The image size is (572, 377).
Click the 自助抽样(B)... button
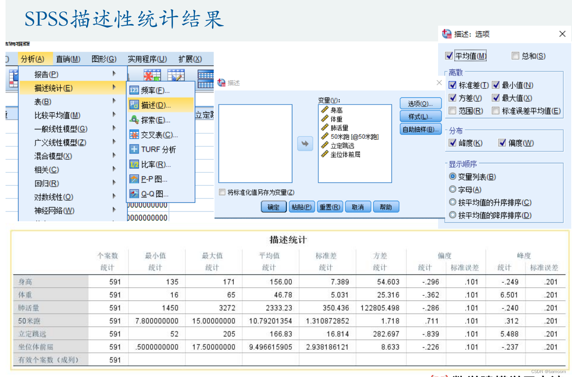pyautogui.click(x=421, y=129)
